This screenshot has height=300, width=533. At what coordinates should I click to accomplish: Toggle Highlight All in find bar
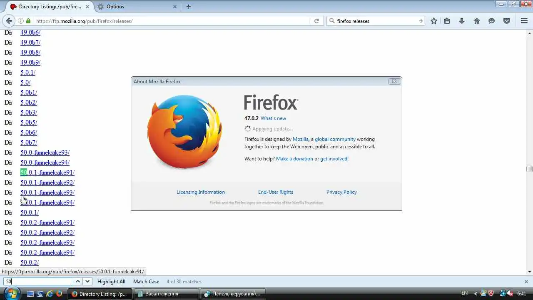click(x=111, y=282)
